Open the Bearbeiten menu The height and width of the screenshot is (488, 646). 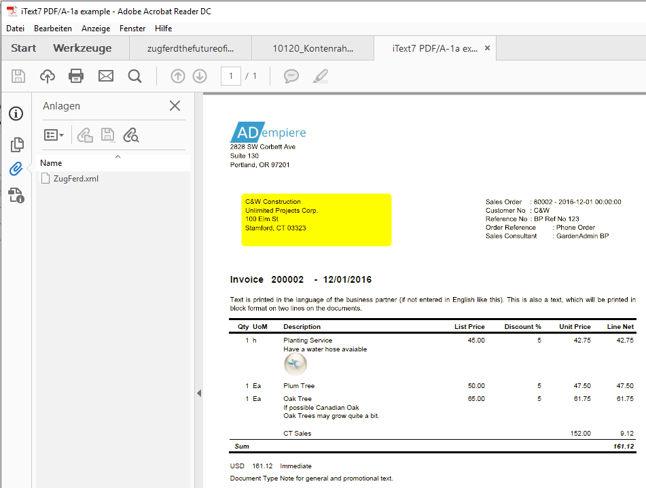[x=53, y=29]
